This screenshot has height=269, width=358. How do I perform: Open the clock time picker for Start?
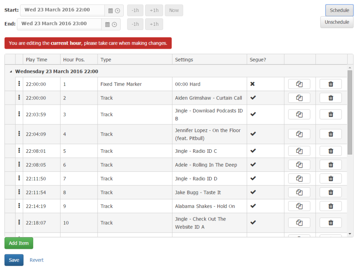point(117,10)
